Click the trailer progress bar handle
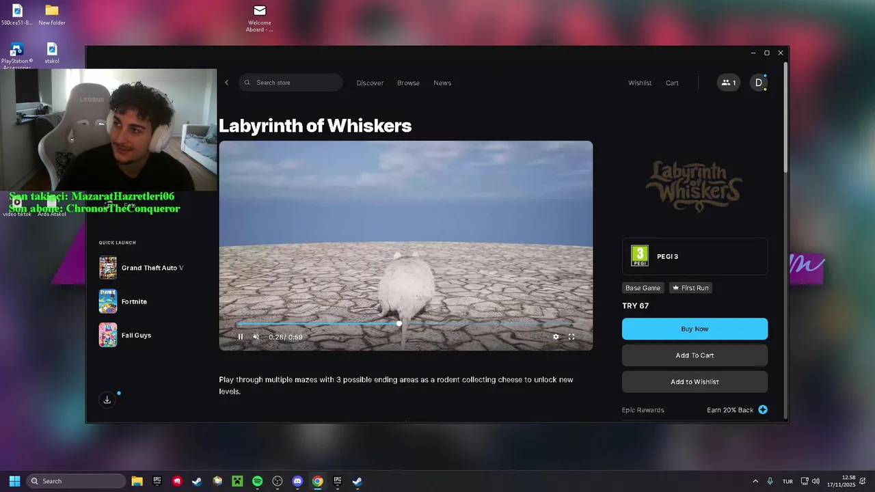The height and width of the screenshot is (492, 875). [399, 324]
